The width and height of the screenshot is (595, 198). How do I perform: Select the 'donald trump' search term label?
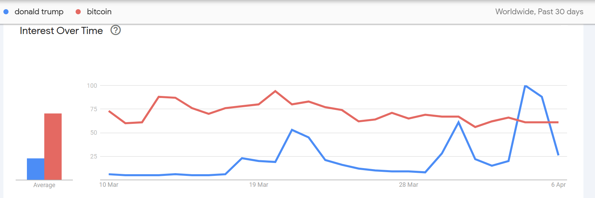point(39,12)
